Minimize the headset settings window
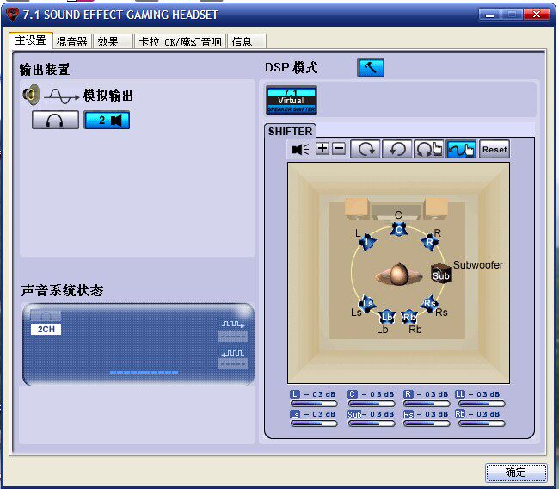This screenshot has height=489, width=559. pos(490,15)
